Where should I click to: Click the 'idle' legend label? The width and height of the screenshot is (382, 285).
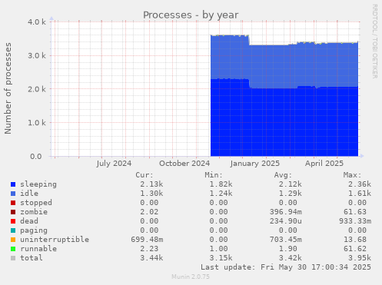click(29, 194)
